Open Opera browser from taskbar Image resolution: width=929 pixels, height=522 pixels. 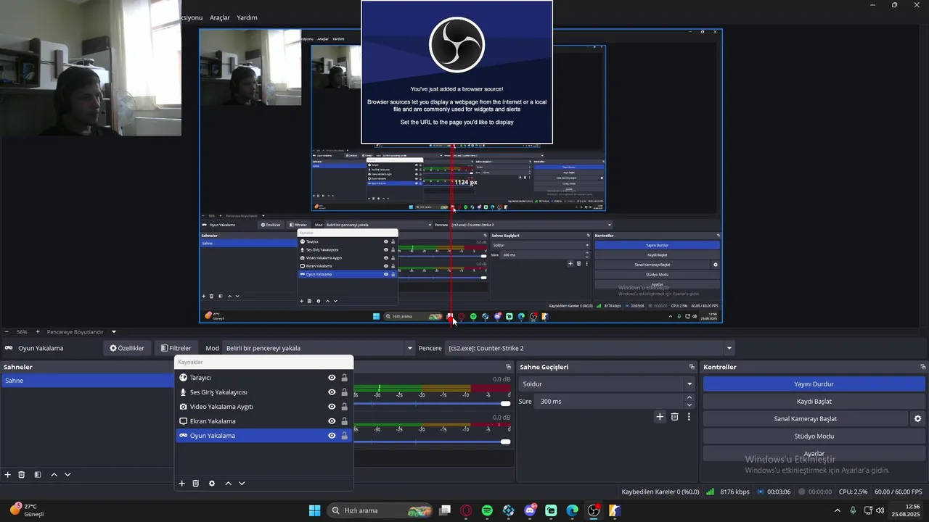(466, 510)
